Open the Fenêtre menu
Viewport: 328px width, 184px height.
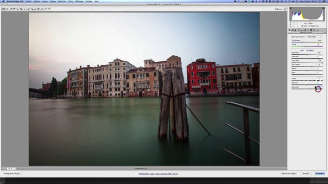point(89,1)
